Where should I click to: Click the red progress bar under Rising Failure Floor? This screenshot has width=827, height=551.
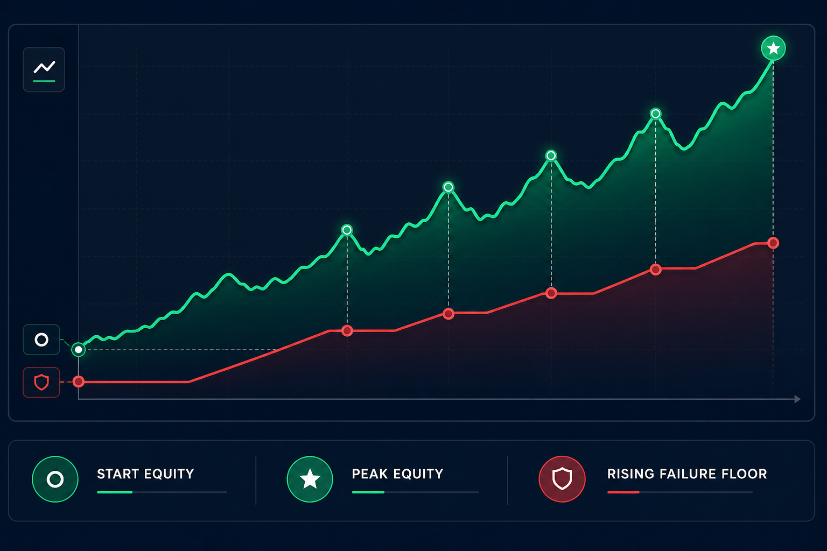coord(623,492)
